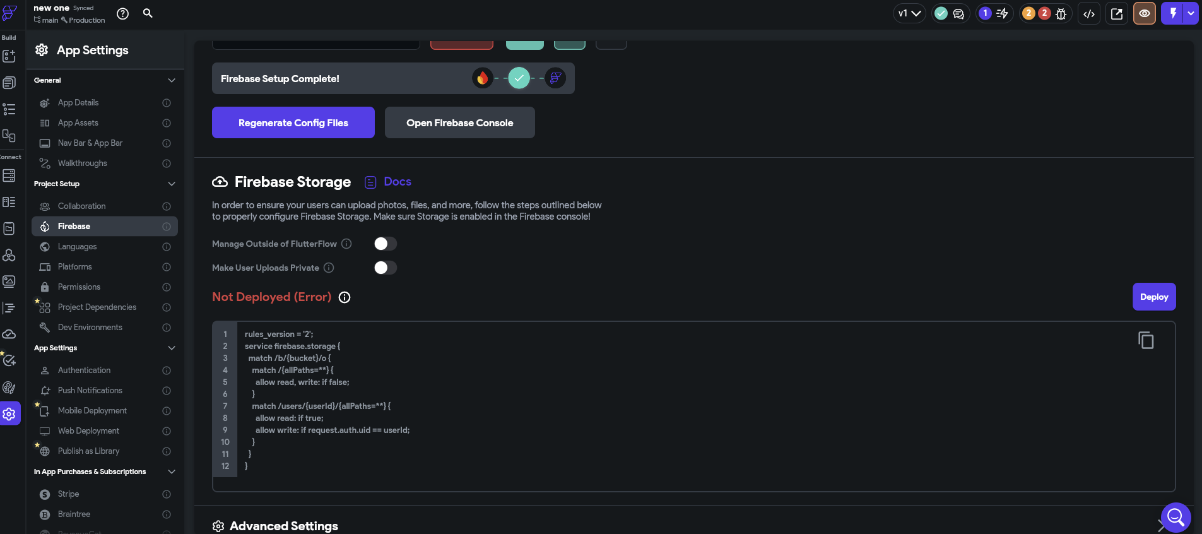This screenshot has height=534, width=1202.
Task: Click info icon next to Manage Outside of FlutterFlow
Action: coord(346,244)
